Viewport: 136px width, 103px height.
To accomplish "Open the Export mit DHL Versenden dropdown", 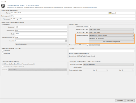I will coord(112,38).
